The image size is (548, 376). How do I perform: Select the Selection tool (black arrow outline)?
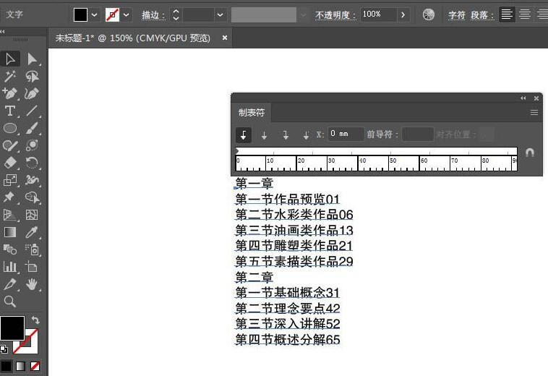(x=10, y=59)
